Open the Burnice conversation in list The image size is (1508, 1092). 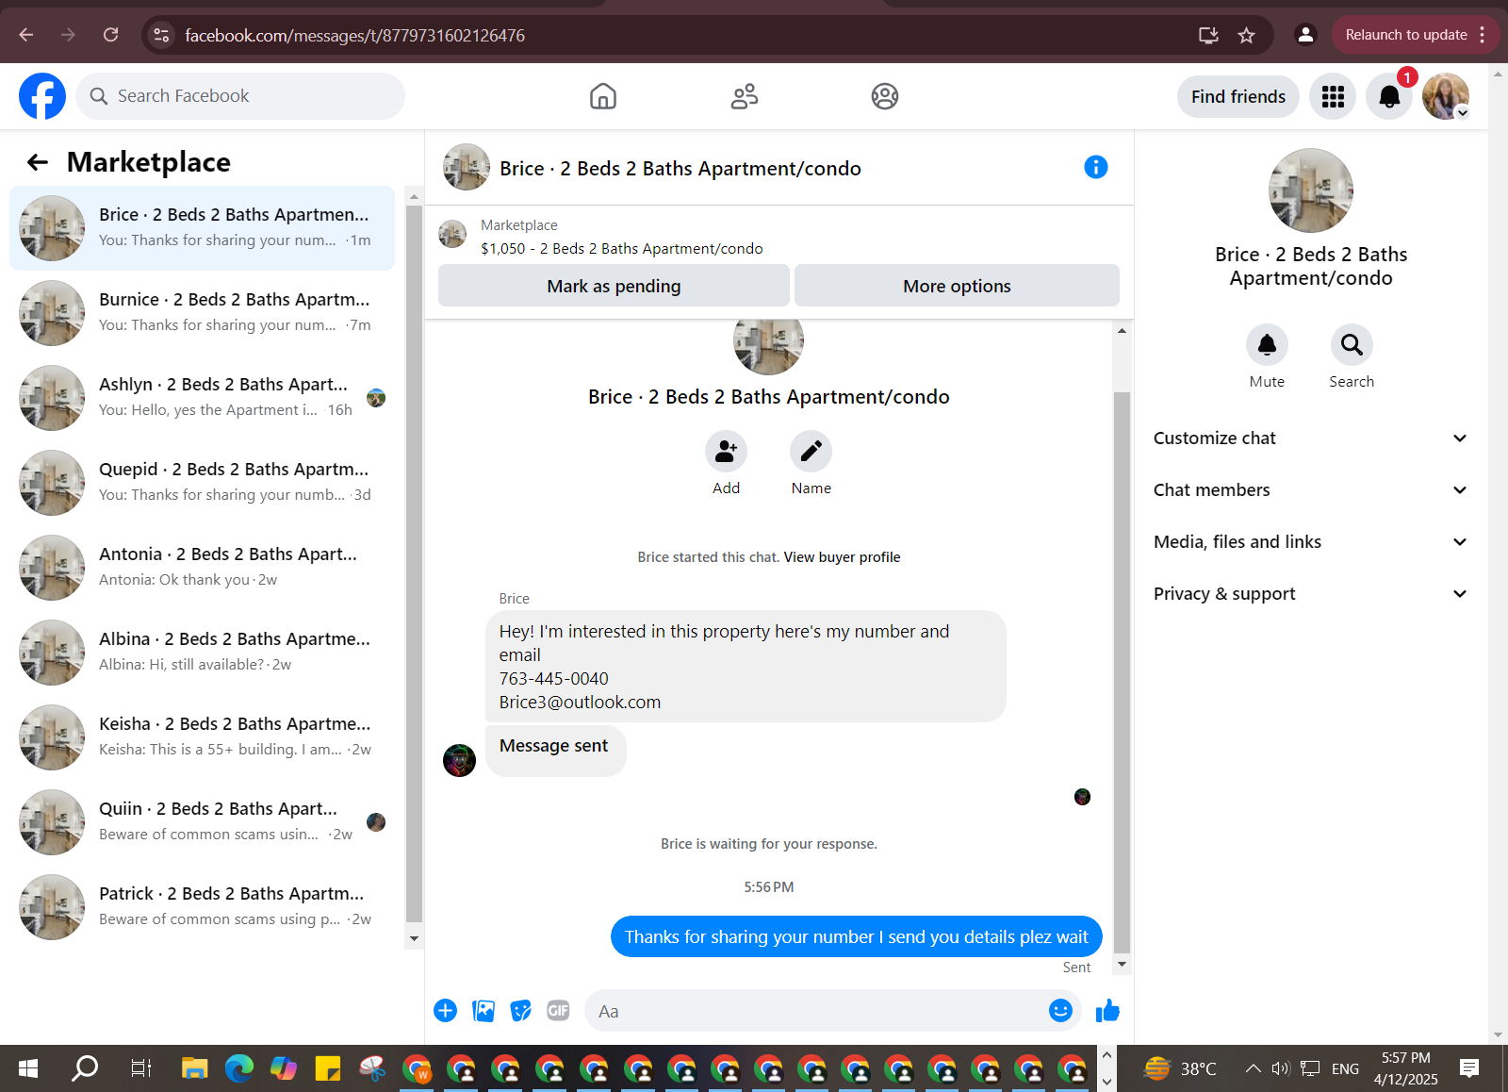point(202,313)
